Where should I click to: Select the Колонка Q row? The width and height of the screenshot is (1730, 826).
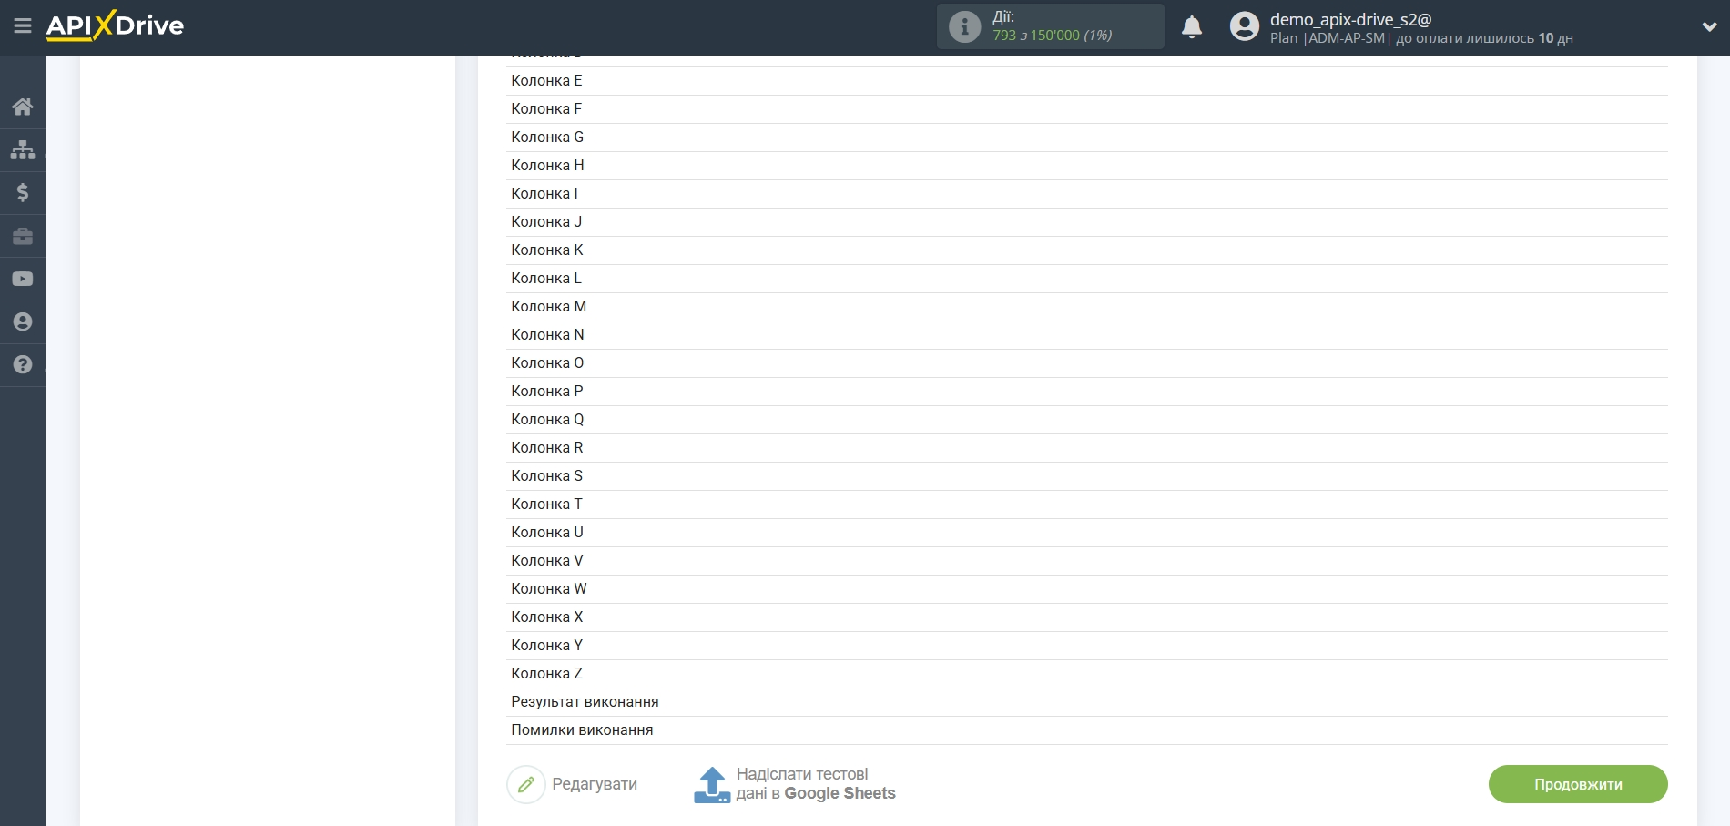click(1087, 420)
